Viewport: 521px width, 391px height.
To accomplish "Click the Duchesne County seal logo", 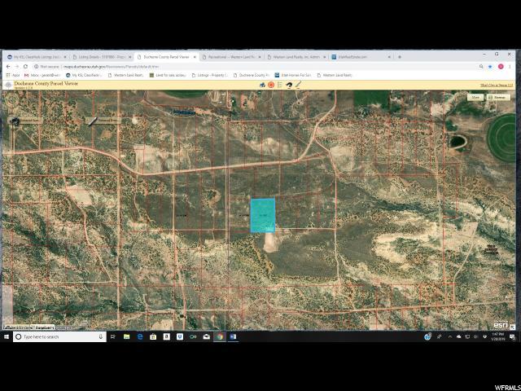I will (x=8, y=85).
